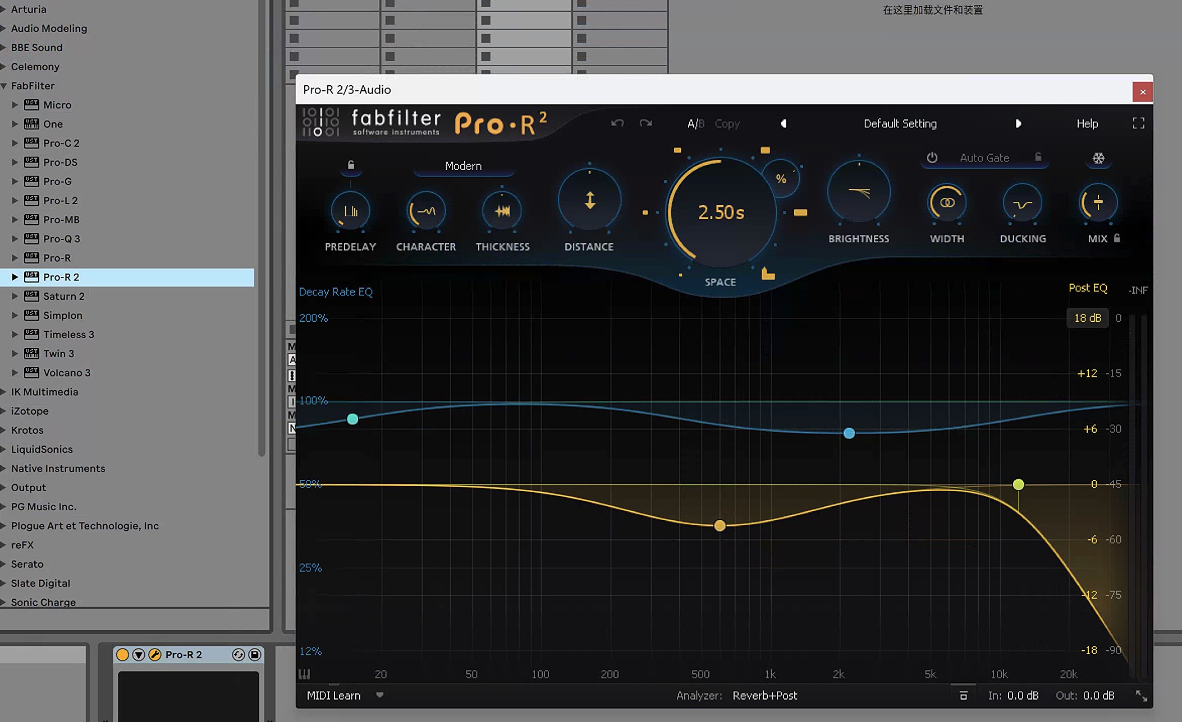Collapse the FabFilter folder
Screen dimensions: 1182x722
4,86
